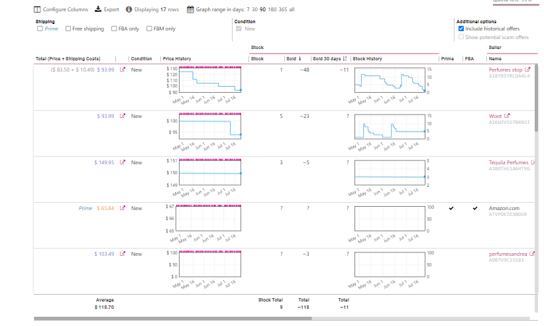The height and width of the screenshot is (326, 544).
Task: Click average price 118.70 value
Action: pos(104,307)
